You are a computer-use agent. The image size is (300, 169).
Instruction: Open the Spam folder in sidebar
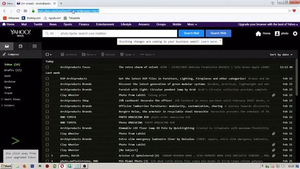pyautogui.click(x=7, y=87)
